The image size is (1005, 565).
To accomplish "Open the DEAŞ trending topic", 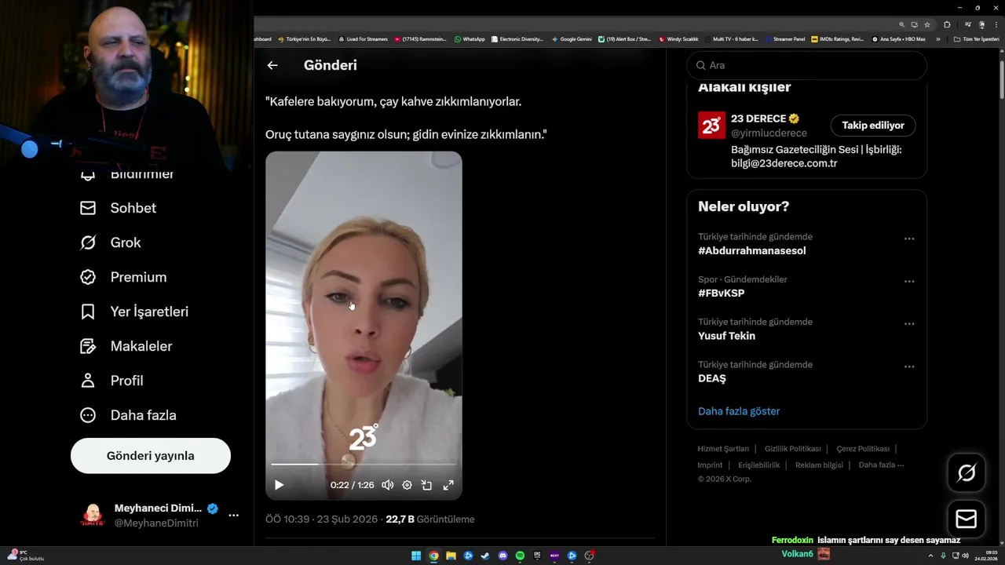I will [712, 378].
